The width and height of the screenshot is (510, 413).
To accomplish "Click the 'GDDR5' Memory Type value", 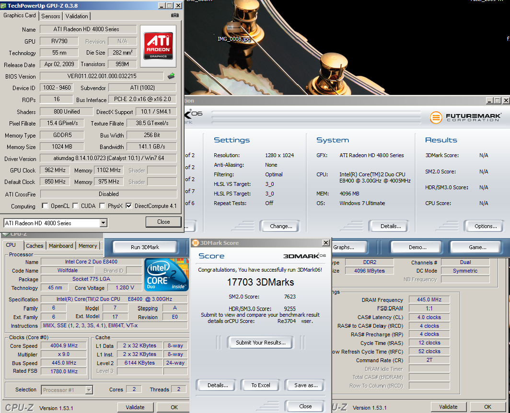I will 62,135.
